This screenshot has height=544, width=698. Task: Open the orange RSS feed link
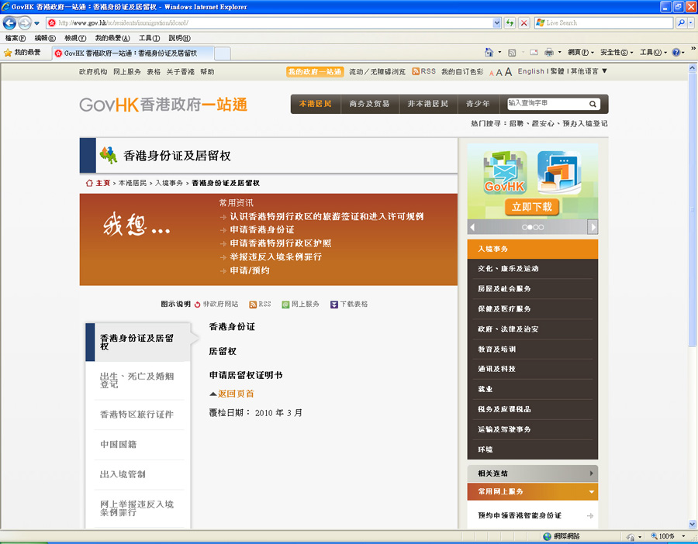click(423, 71)
